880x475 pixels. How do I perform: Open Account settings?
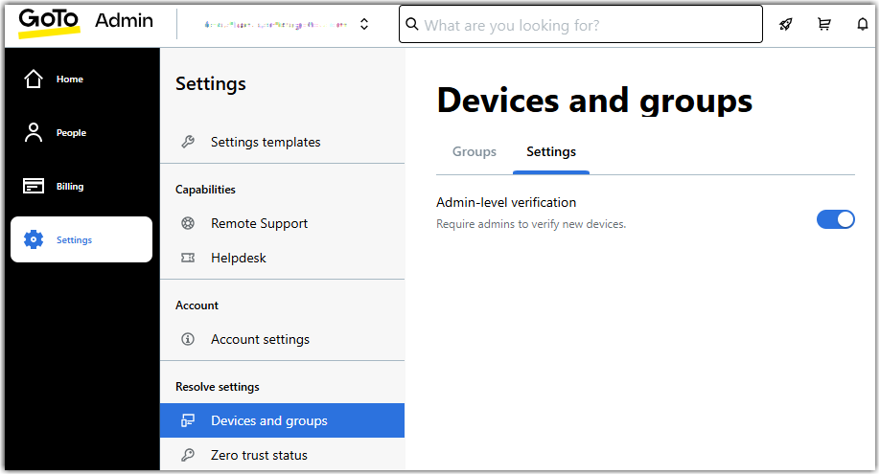(x=260, y=340)
